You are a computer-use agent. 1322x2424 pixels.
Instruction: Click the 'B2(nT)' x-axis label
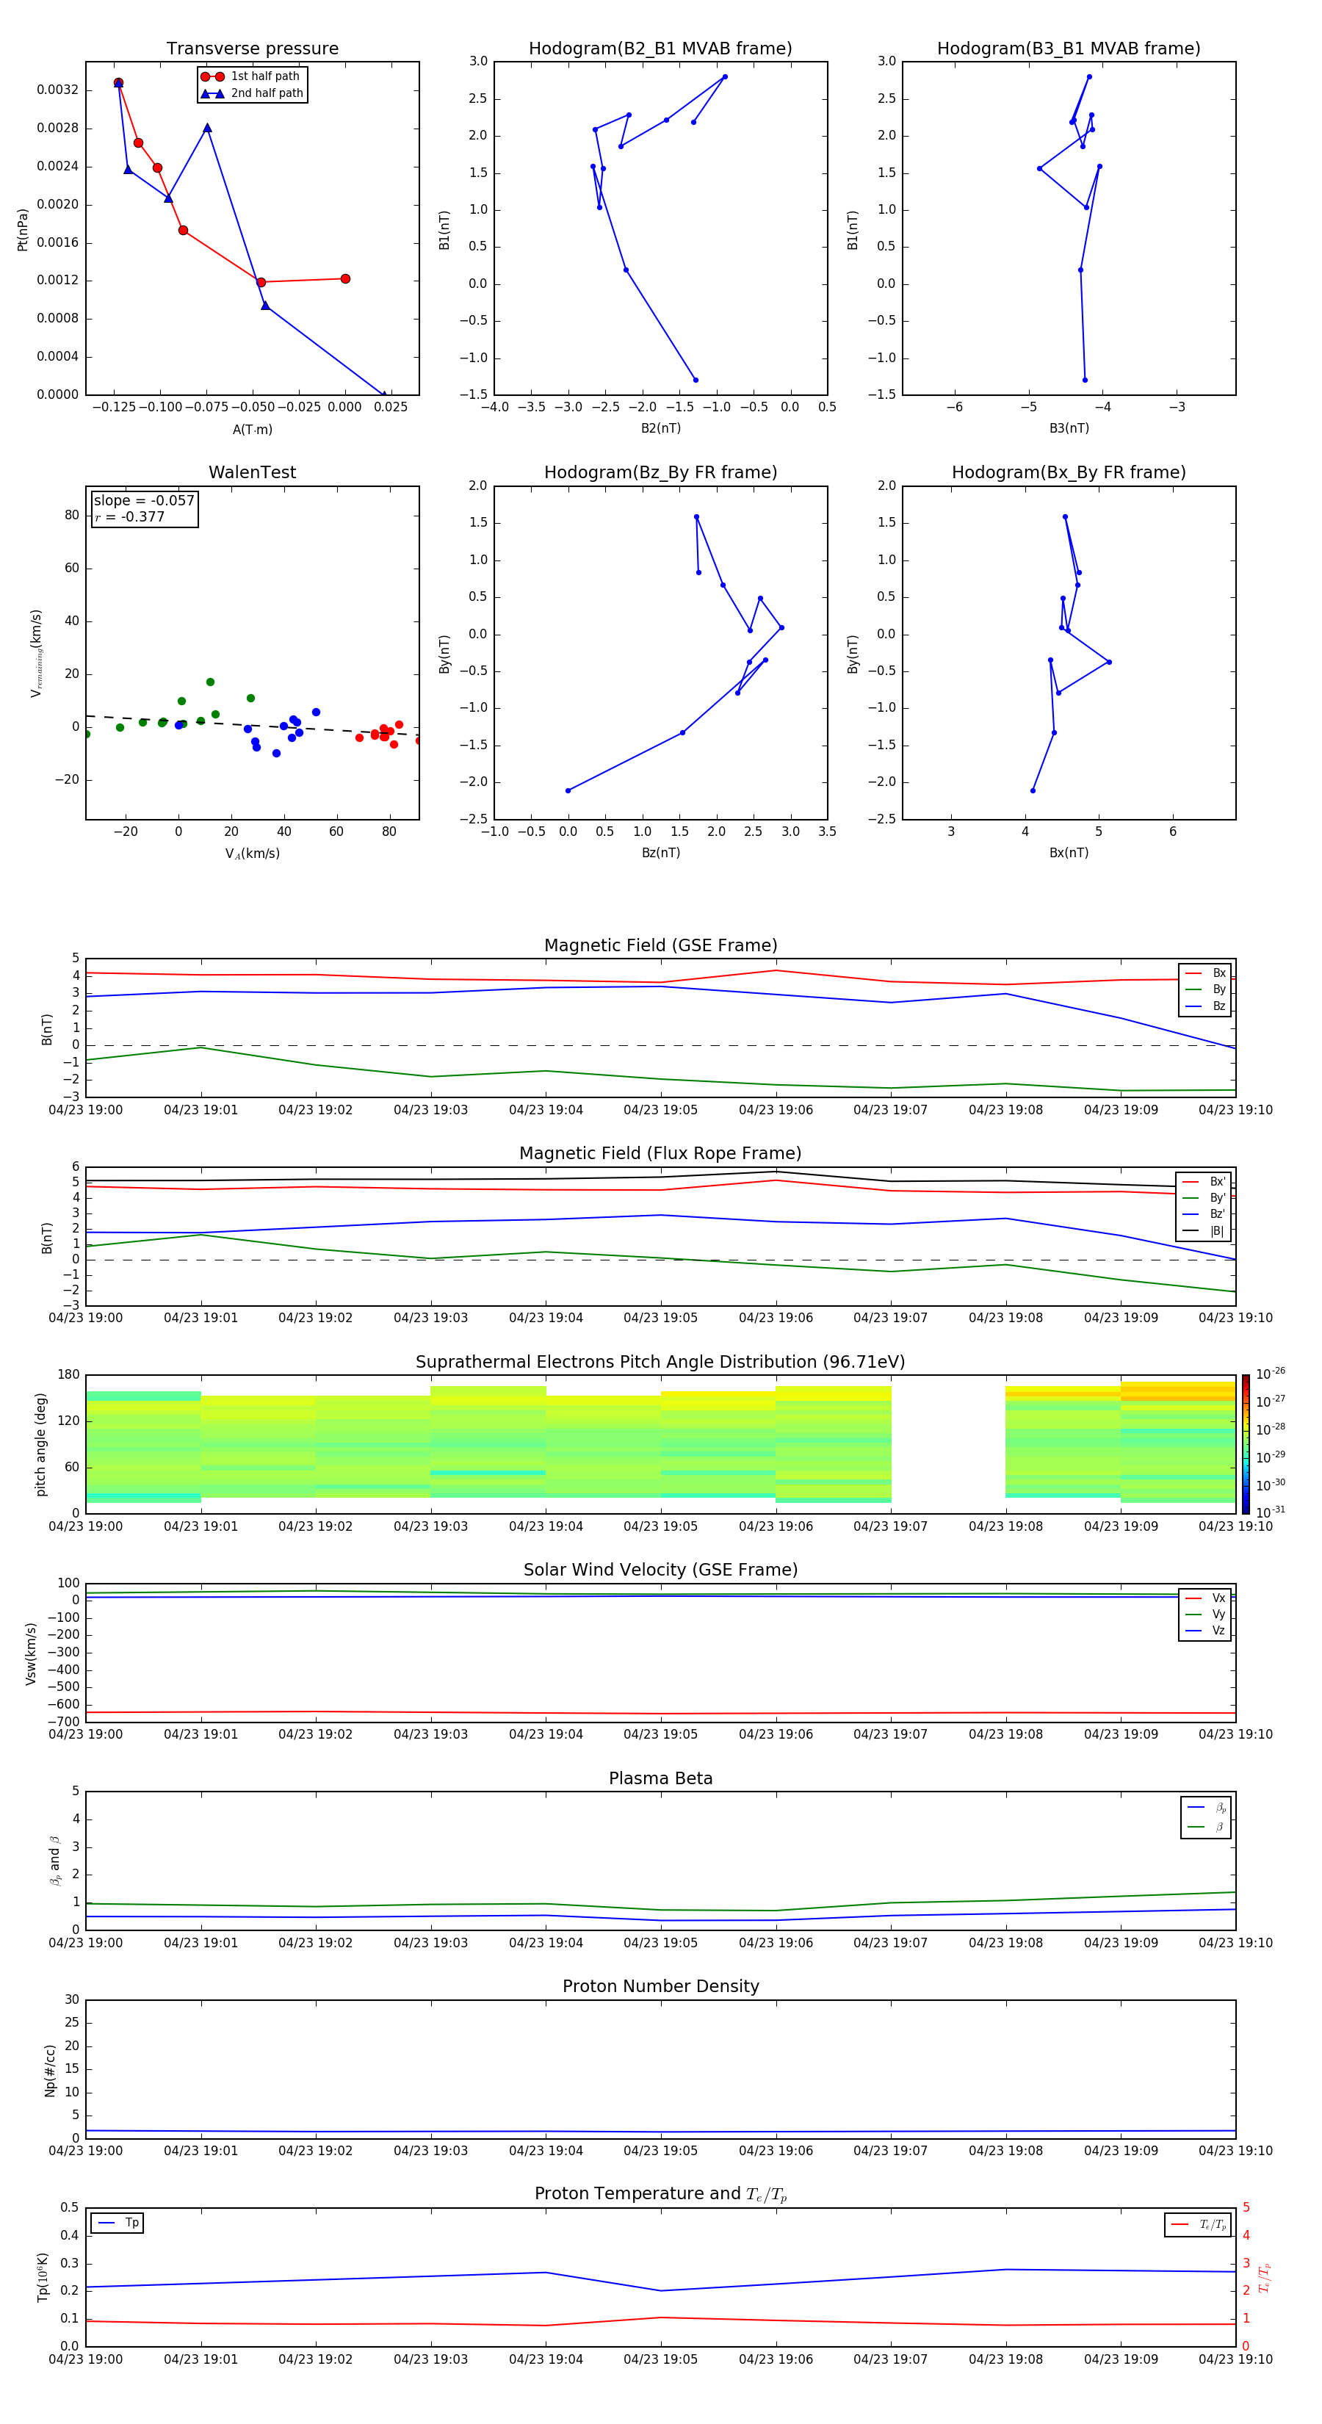[x=660, y=428]
